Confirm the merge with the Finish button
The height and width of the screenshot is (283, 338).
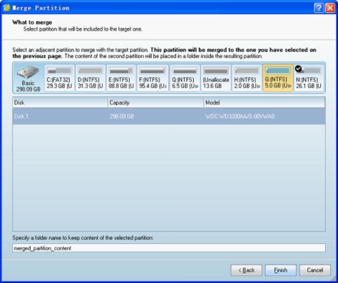click(281, 270)
